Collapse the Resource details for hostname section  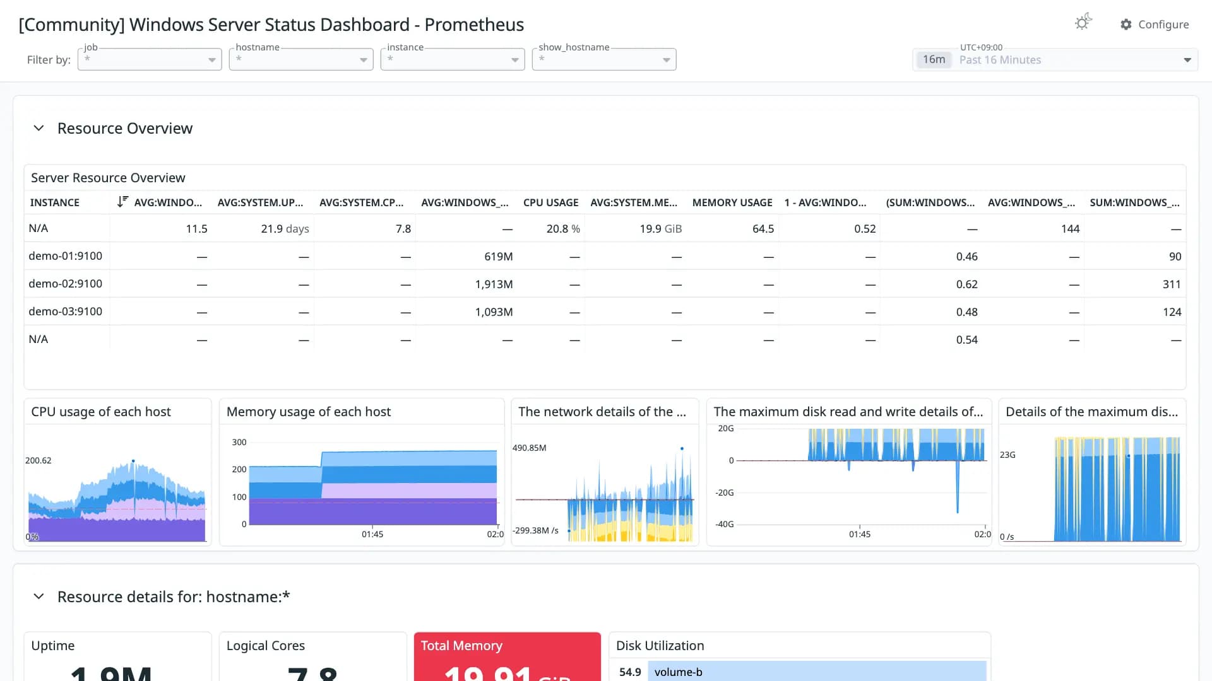39,597
